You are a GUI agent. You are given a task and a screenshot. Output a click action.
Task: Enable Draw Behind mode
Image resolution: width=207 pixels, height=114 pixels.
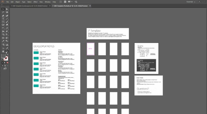point(5,66)
